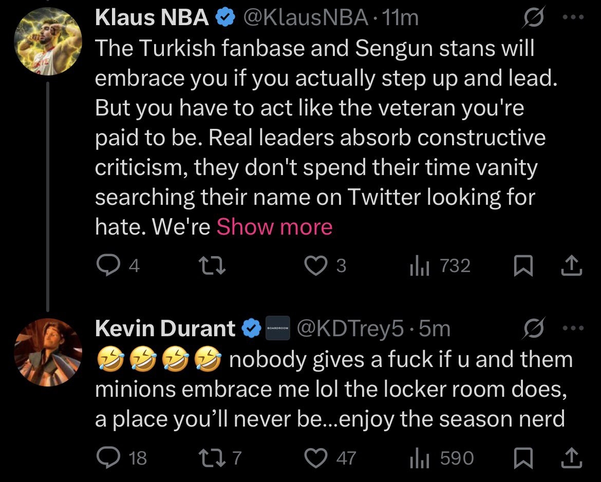Open more options on Klaus NBA's tweet
The width and height of the screenshot is (601, 482).
click(574, 18)
